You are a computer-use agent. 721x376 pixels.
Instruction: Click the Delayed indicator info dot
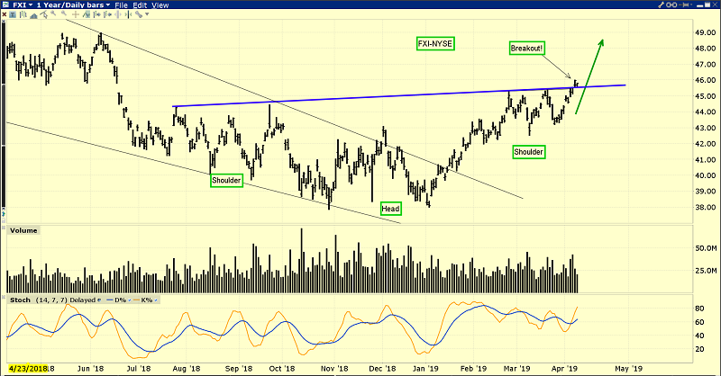point(99,300)
